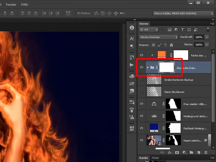Image resolution: width=216 pixels, height=162 pixels.
Task: Open the History panel icon
Action: (x=132, y=57)
